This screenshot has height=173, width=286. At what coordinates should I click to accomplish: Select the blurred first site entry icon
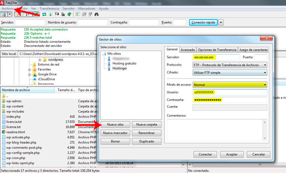pos(109,58)
